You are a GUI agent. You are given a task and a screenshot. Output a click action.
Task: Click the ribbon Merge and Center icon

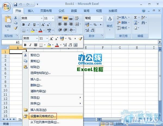[77, 24]
